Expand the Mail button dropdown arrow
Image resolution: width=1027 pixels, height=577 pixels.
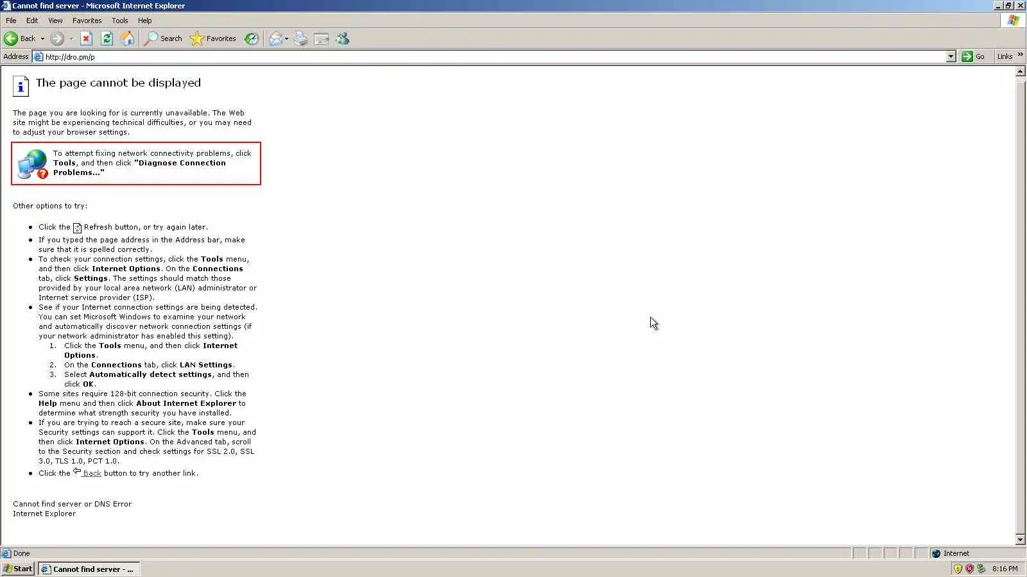(286, 39)
